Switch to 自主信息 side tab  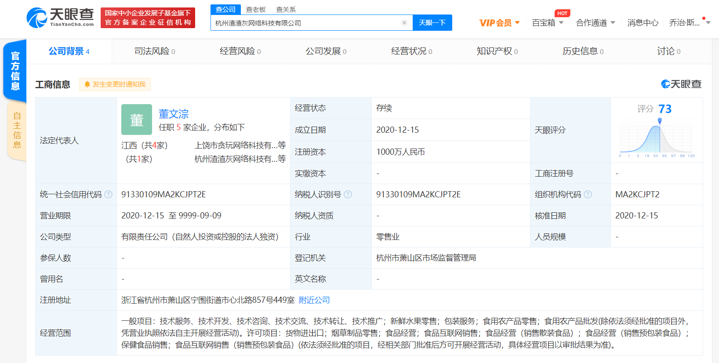(17, 131)
